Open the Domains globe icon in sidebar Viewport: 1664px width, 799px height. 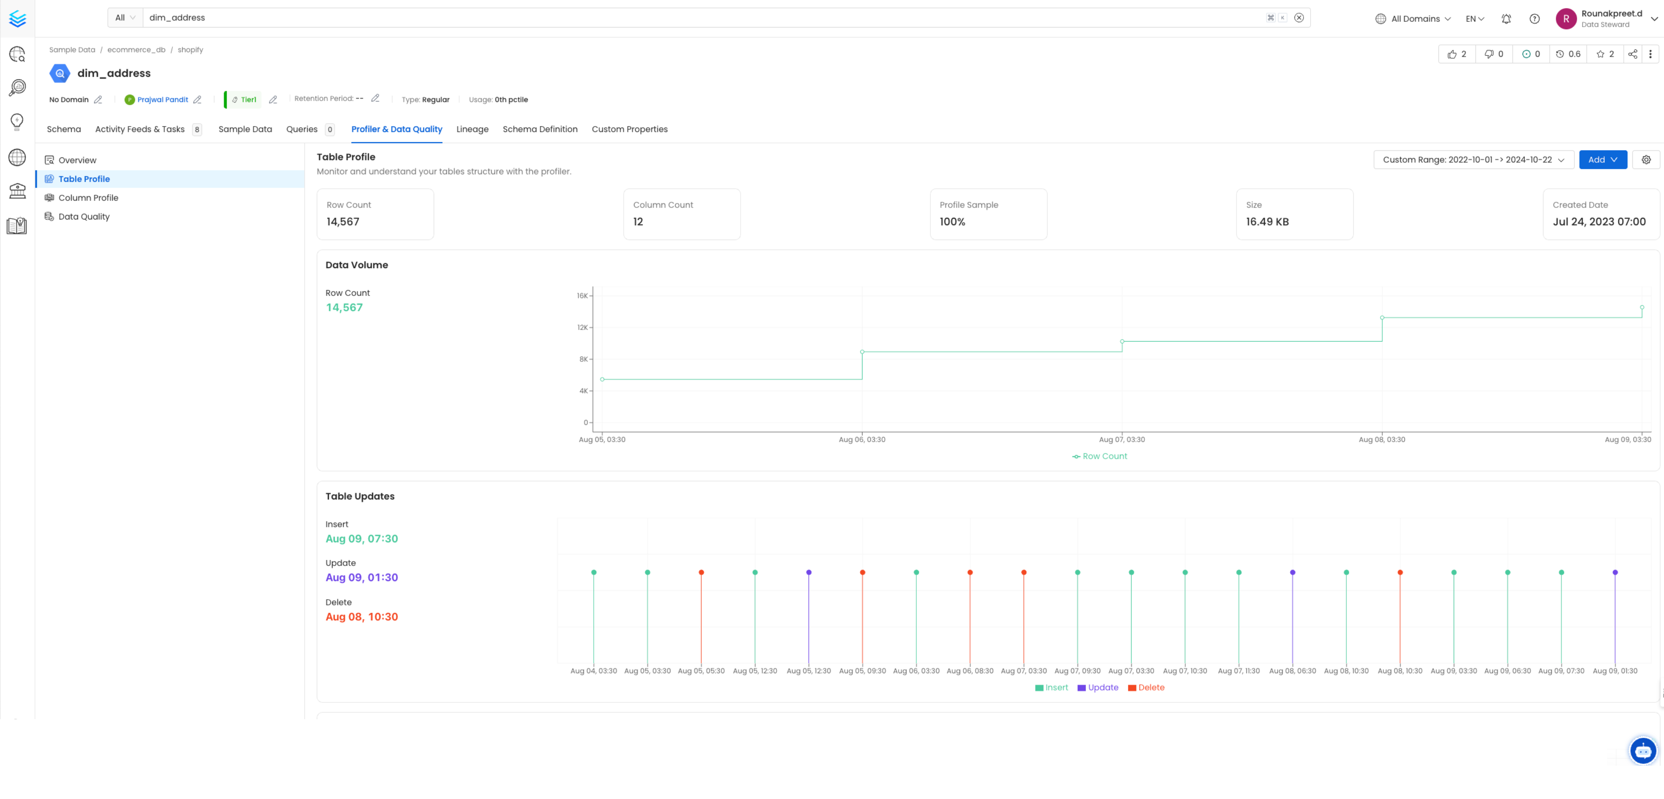click(17, 157)
